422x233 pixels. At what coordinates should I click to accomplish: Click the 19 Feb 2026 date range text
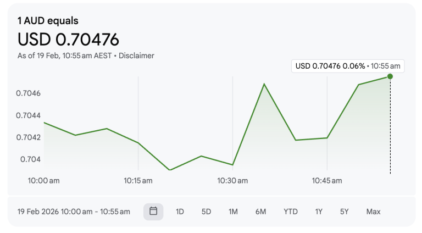74,212
